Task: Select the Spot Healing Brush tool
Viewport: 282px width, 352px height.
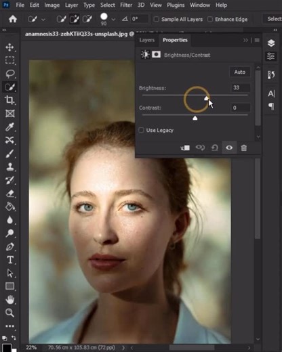Action: pyautogui.click(x=9, y=140)
